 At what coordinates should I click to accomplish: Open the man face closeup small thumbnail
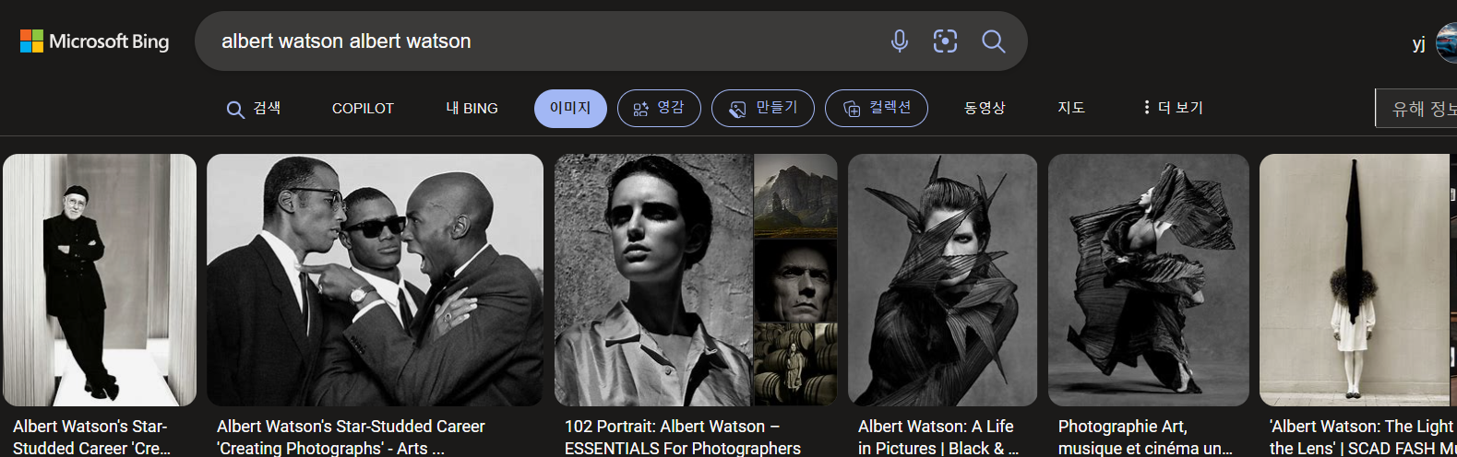[x=796, y=280]
